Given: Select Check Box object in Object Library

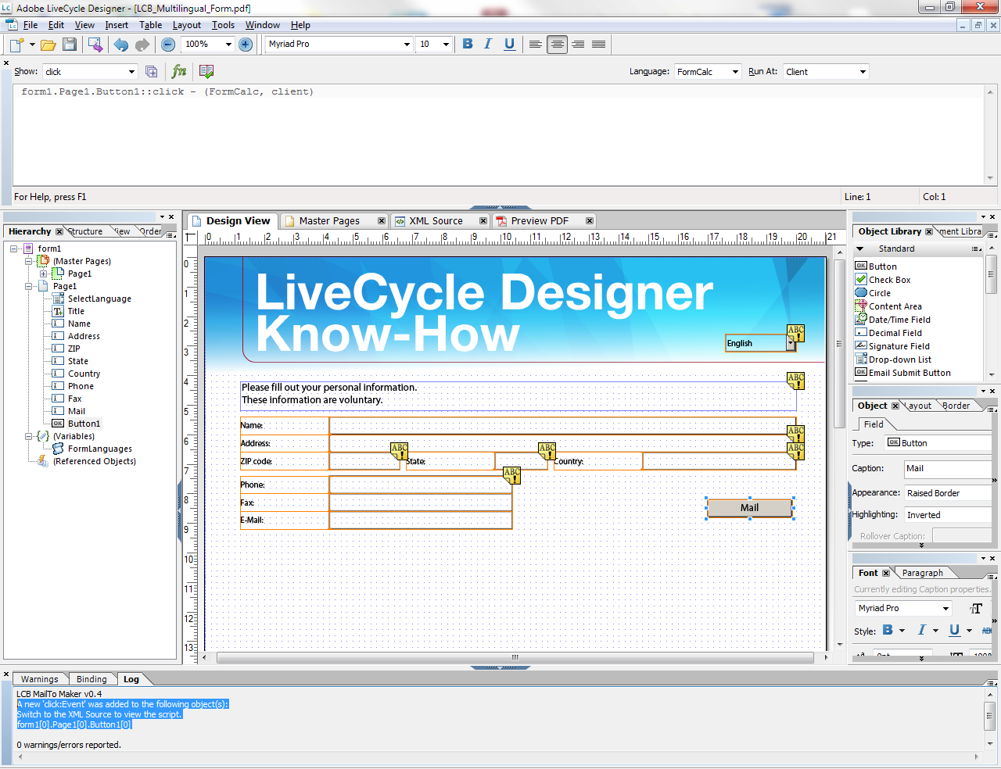Looking at the screenshot, I should 890,280.
